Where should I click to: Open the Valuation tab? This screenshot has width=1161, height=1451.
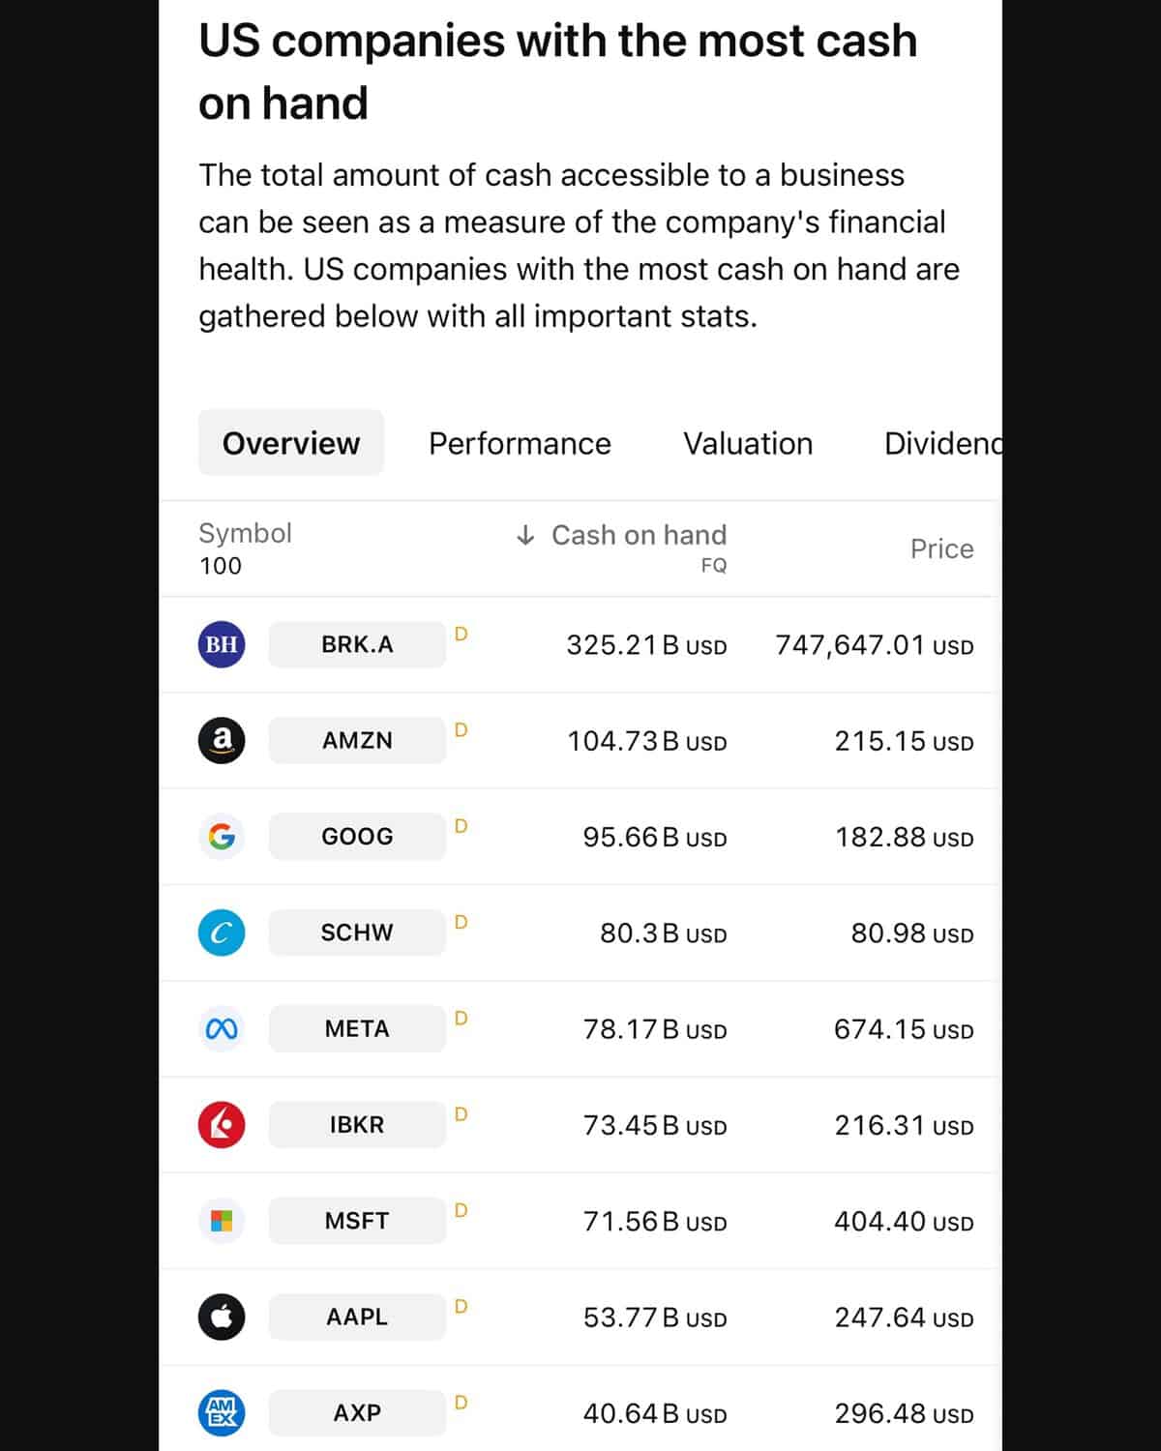[x=748, y=444]
